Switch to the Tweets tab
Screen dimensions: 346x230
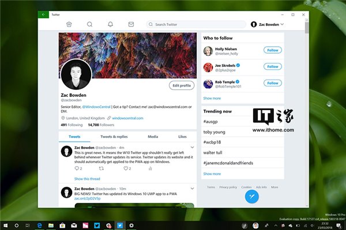[x=74, y=137]
